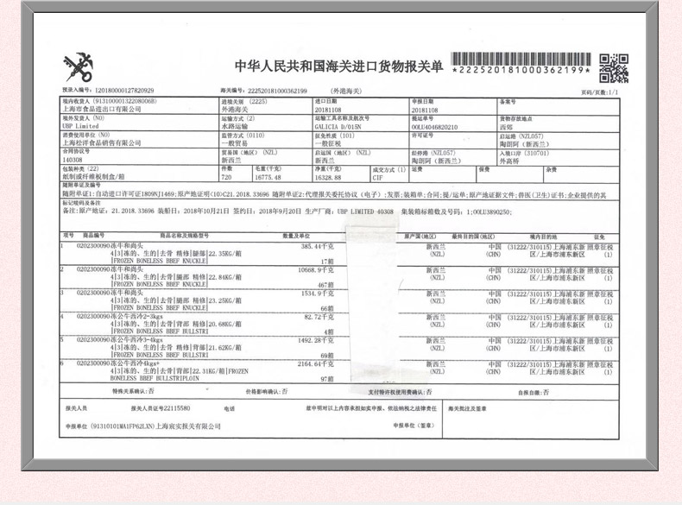Select the 申报单位 declaring company line

(143, 426)
